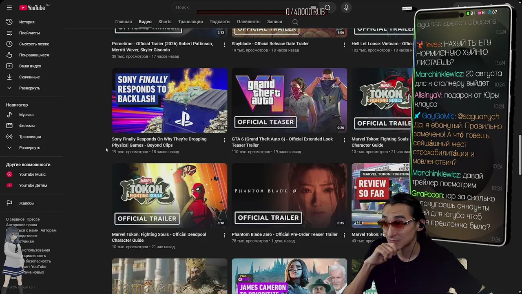Click the Авторам footer link
This screenshot has height=294, width=522.
pos(49,230)
